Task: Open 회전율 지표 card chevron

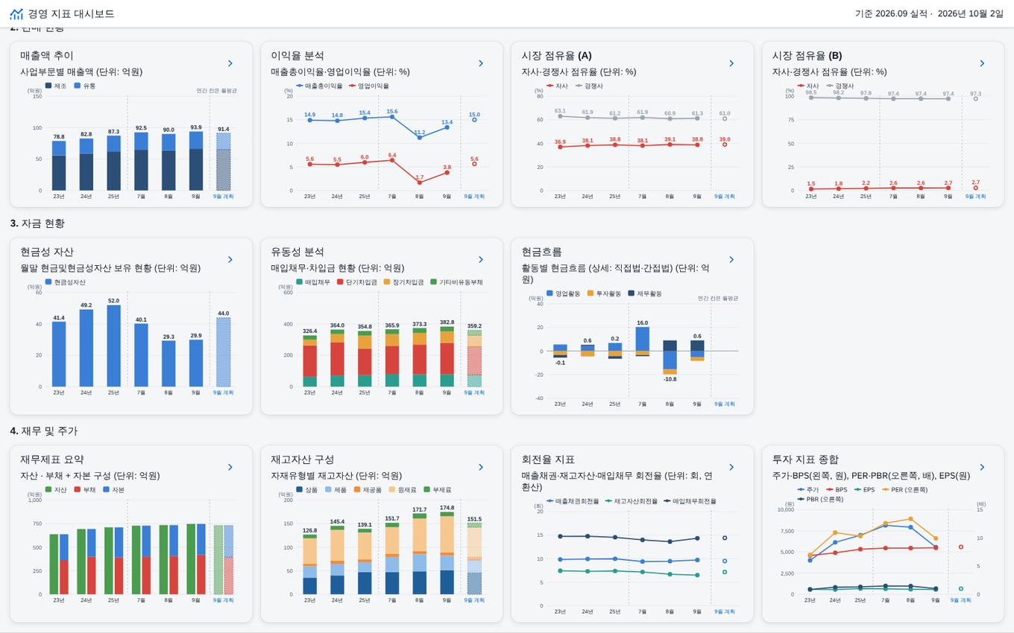Action: point(731,468)
